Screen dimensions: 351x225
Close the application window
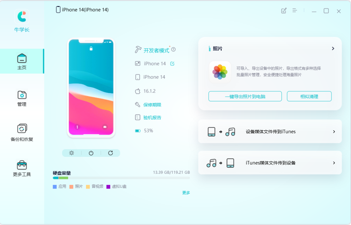point(339,11)
